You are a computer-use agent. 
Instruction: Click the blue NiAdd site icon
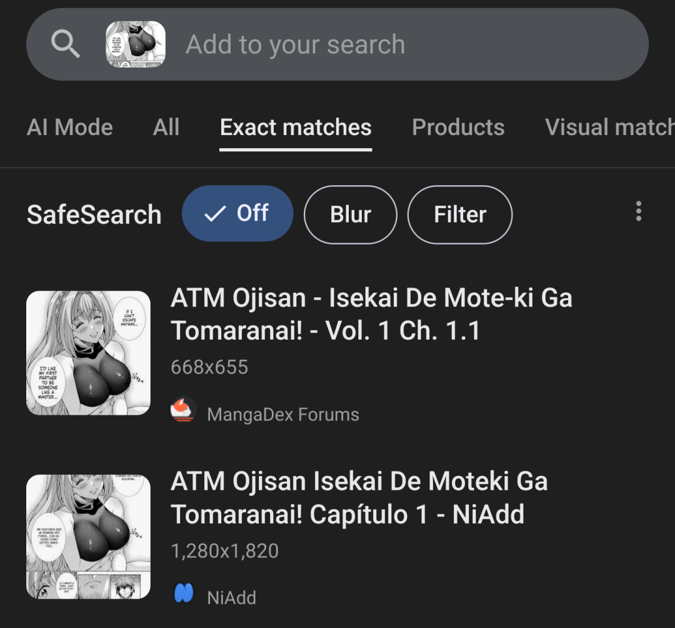pos(183,593)
